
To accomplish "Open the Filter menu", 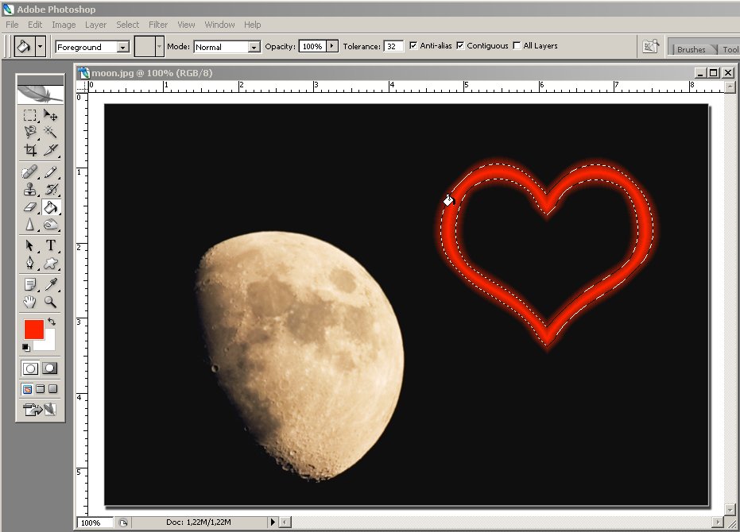I will [158, 25].
